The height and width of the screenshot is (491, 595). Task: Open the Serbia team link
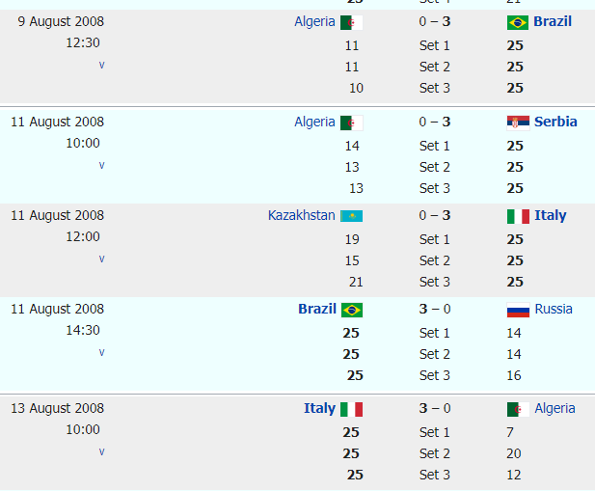tap(555, 122)
